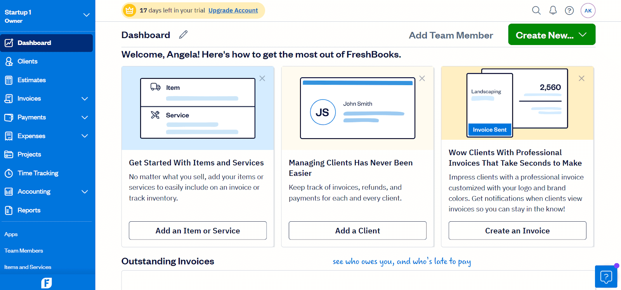Click the Invoice Sent illustration thumbnail

pos(489,130)
